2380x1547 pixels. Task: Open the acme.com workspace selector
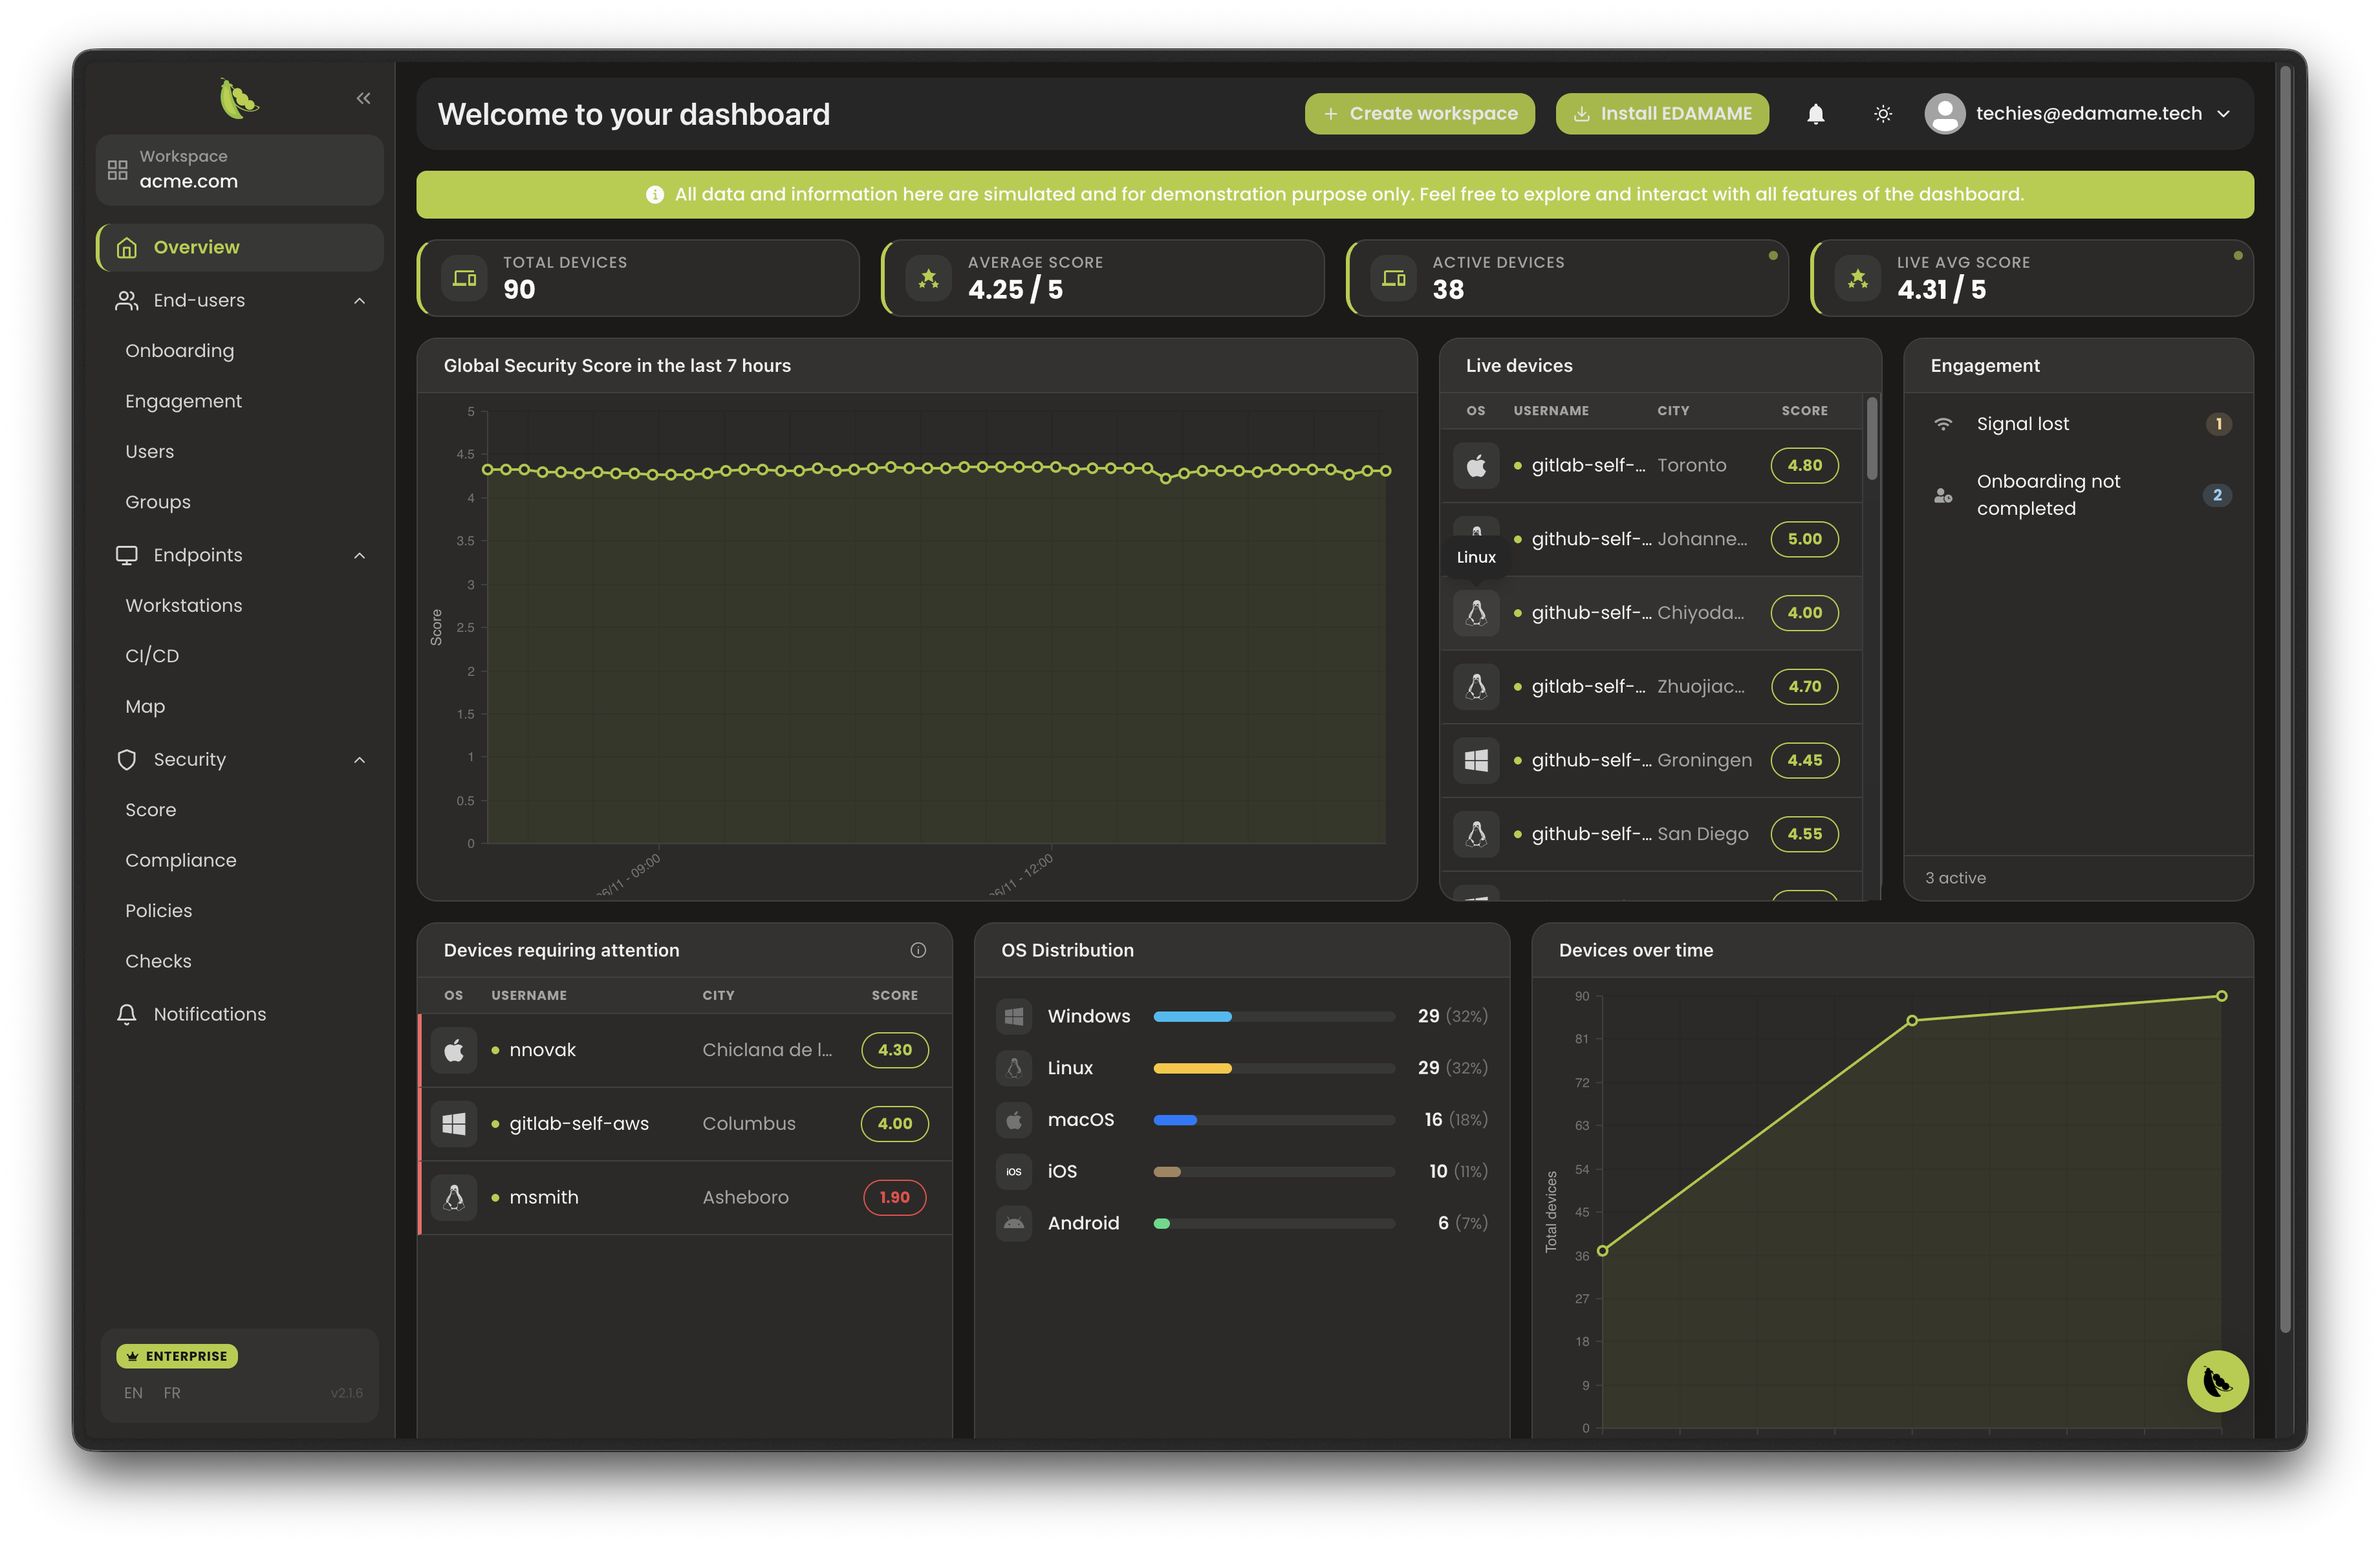click(240, 170)
